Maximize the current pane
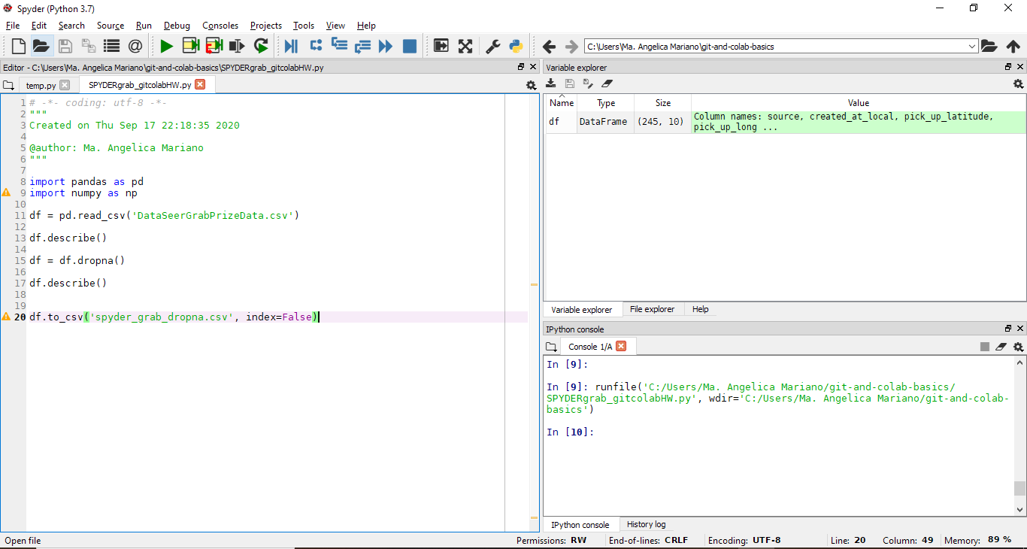This screenshot has width=1027, height=549. click(x=441, y=46)
